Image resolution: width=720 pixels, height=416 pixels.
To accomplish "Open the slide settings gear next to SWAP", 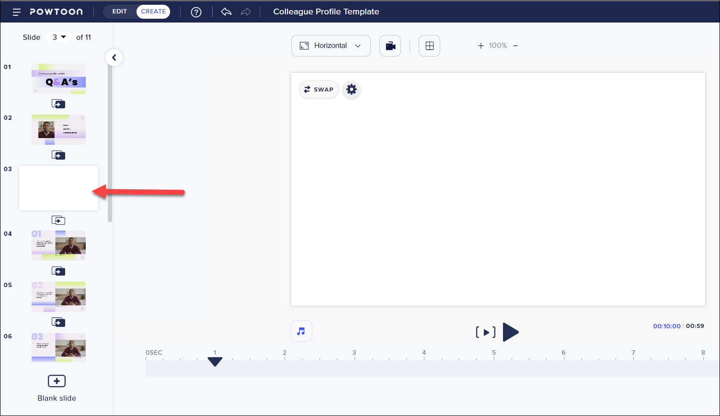I will 351,89.
